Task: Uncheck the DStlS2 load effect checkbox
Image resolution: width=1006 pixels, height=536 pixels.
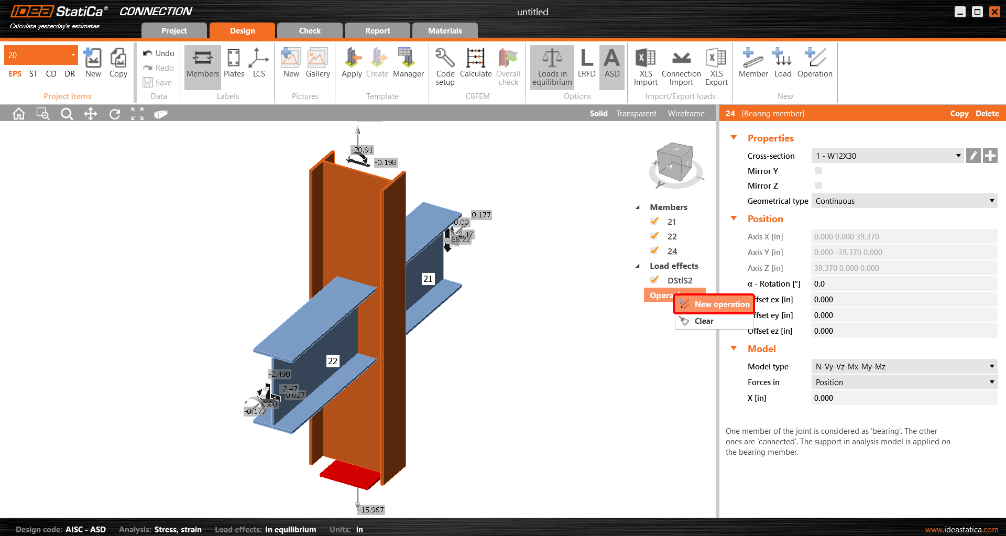Action: click(x=654, y=280)
